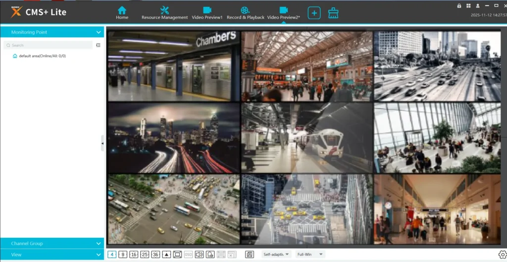507x262 pixels.
Task: Select the glass atrium lounge feed
Action: pyautogui.click(x=437, y=138)
